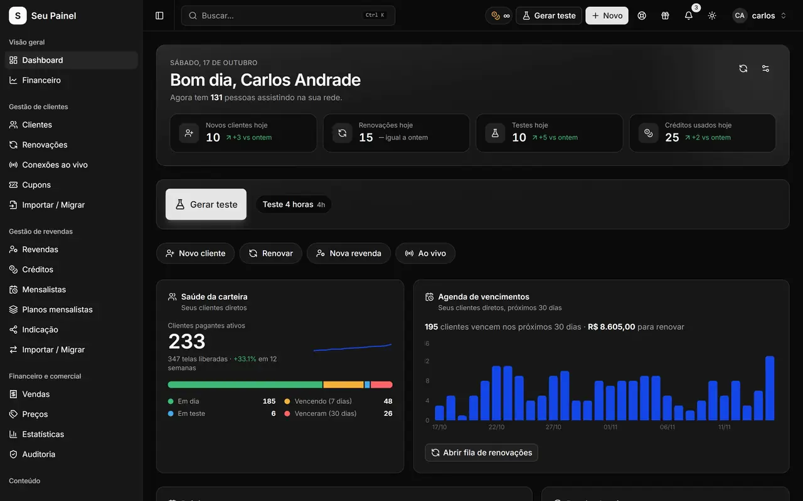Open Estatísticas in the sidebar
The height and width of the screenshot is (501, 803).
(72, 434)
